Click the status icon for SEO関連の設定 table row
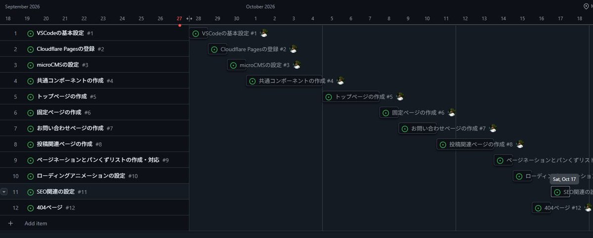Viewport: 593px width, 238px height. tap(30, 192)
